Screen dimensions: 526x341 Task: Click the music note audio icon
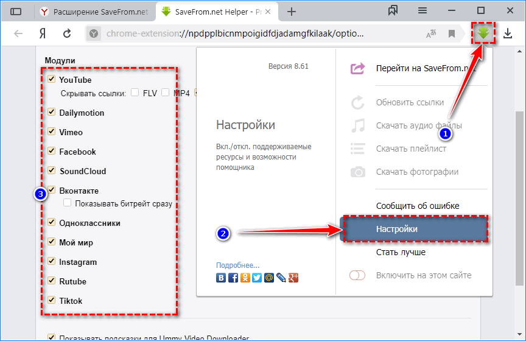click(x=357, y=125)
